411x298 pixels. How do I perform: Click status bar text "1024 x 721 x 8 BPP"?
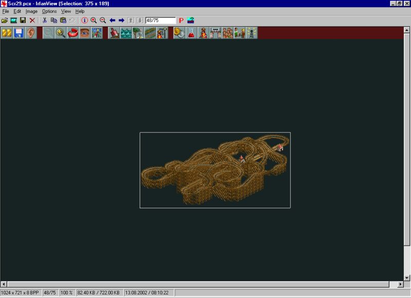tap(20, 292)
